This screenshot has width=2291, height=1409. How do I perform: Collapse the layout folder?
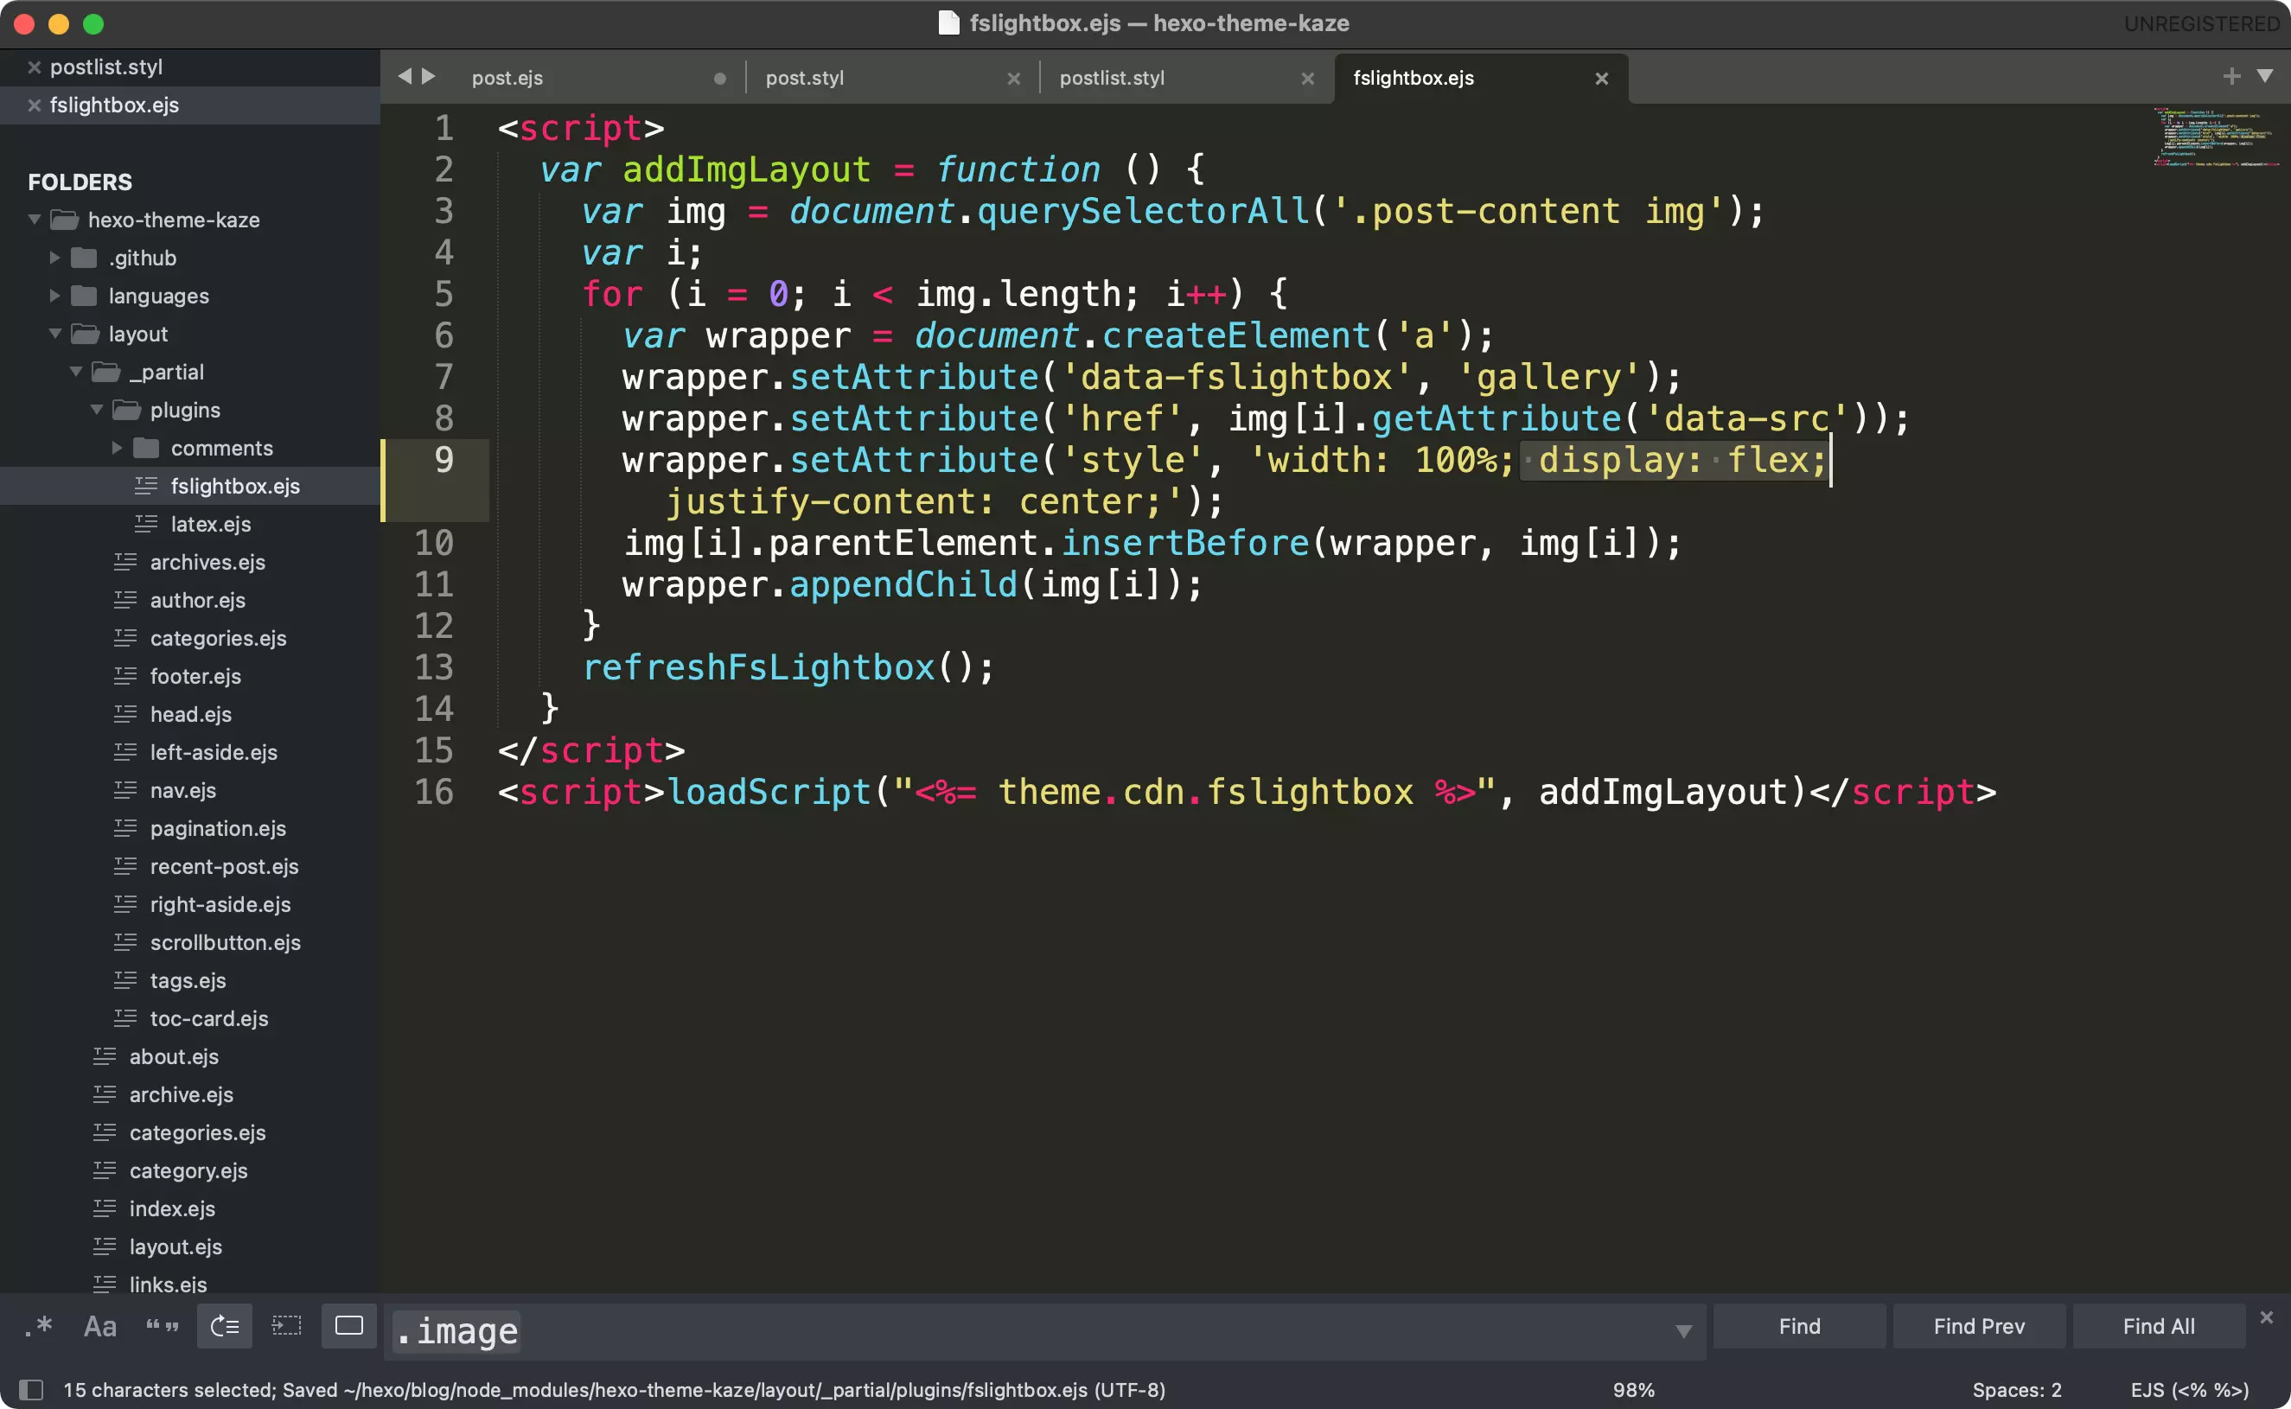tap(55, 334)
